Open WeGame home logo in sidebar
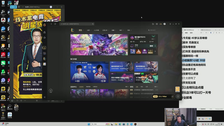Image resolution: width=224 pixels, height=126 pixels. pos(45,25)
